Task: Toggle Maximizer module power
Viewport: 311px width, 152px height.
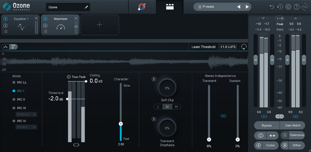Action: (45, 19)
